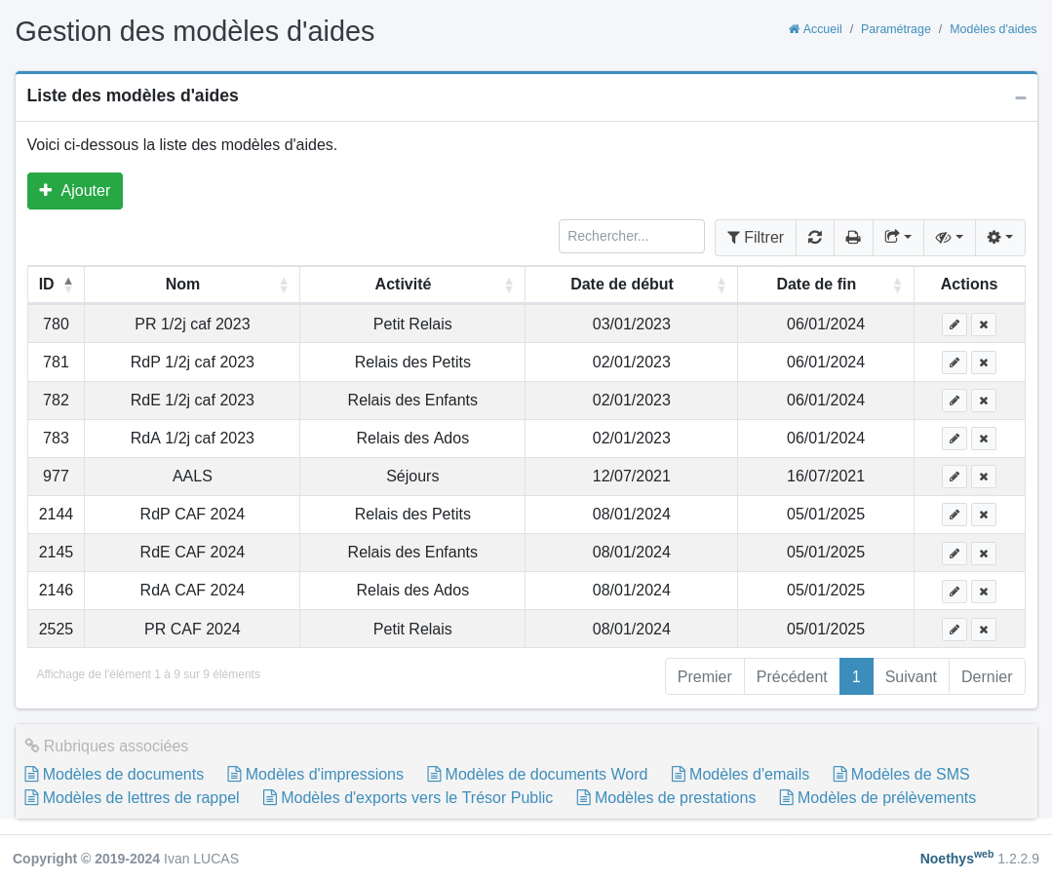
Task: Go to Accueil breadcrumb link
Action: (x=815, y=29)
